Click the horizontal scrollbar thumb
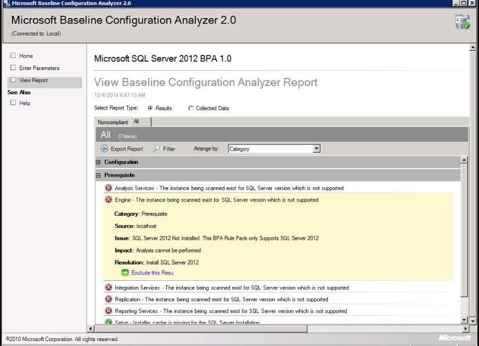Viewport: 479px width, 346px height. click(x=201, y=328)
